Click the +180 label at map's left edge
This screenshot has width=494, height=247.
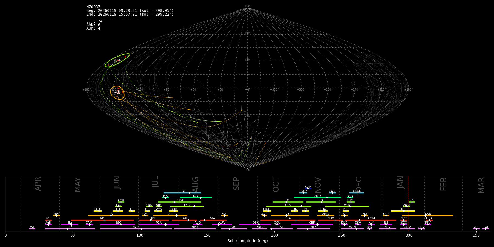tap(86, 89)
